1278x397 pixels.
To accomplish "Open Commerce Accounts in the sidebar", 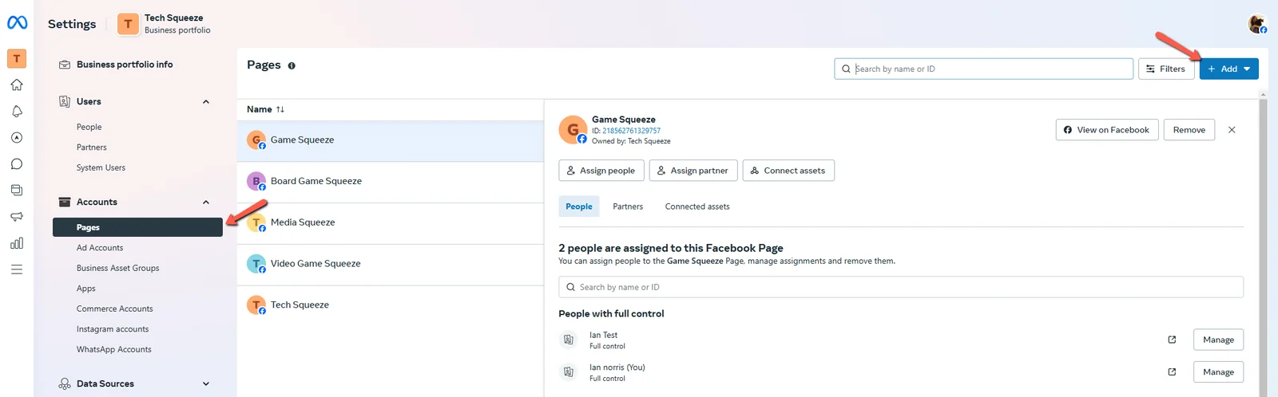I will pyautogui.click(x=115, y=309).
